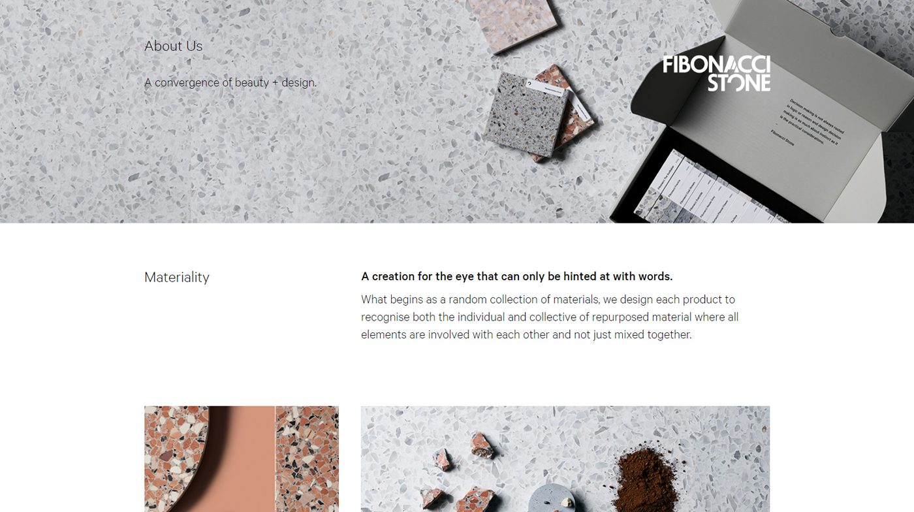Click the word 'STONE' in the logo
The image size is (914, 512).
coord(739,82)
